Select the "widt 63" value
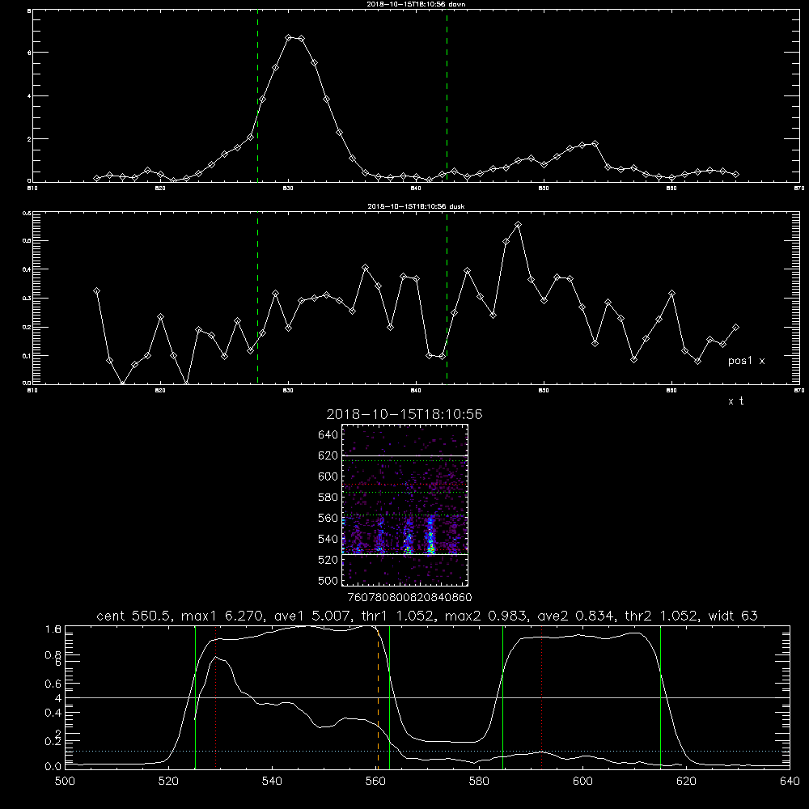The width and height of the screenshot is (809, 809). [x=733, y=616]
